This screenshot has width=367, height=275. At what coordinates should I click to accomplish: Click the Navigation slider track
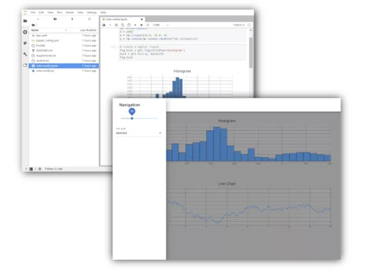[139, 118]
